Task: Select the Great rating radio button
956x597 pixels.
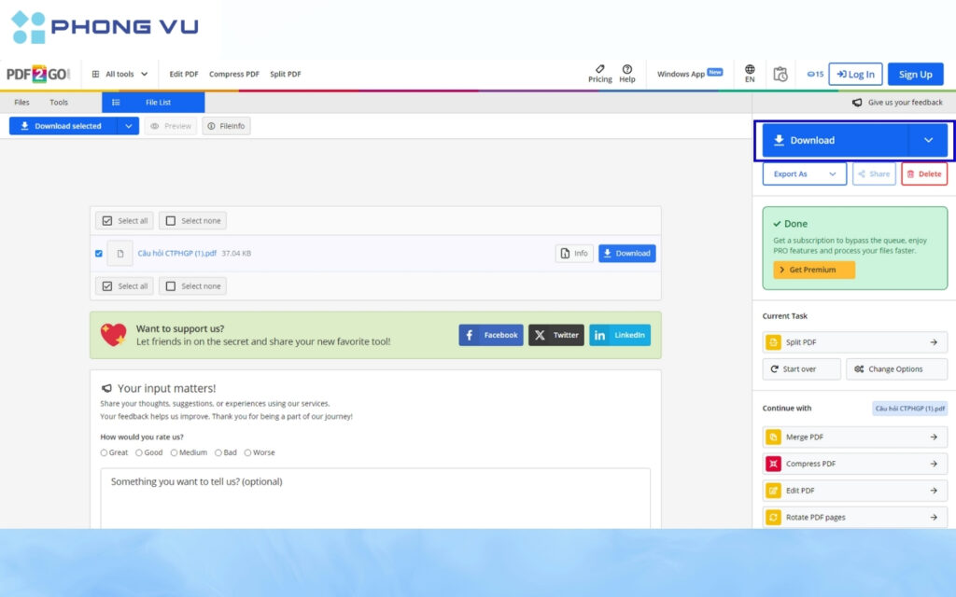Action: pos(105,452)
